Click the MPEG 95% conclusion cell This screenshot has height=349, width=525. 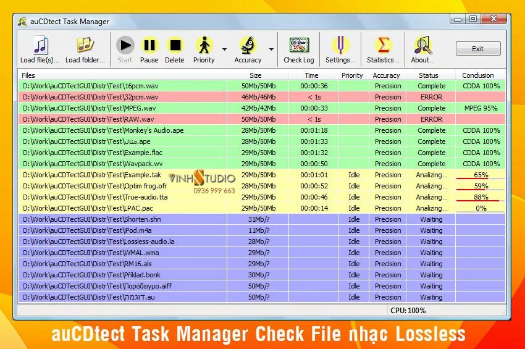tap(481, 108)
